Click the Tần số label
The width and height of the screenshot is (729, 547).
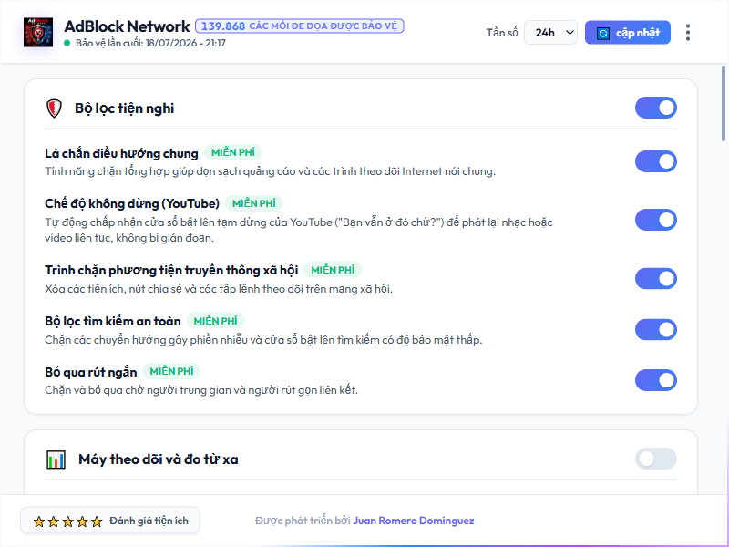(502, 33)
